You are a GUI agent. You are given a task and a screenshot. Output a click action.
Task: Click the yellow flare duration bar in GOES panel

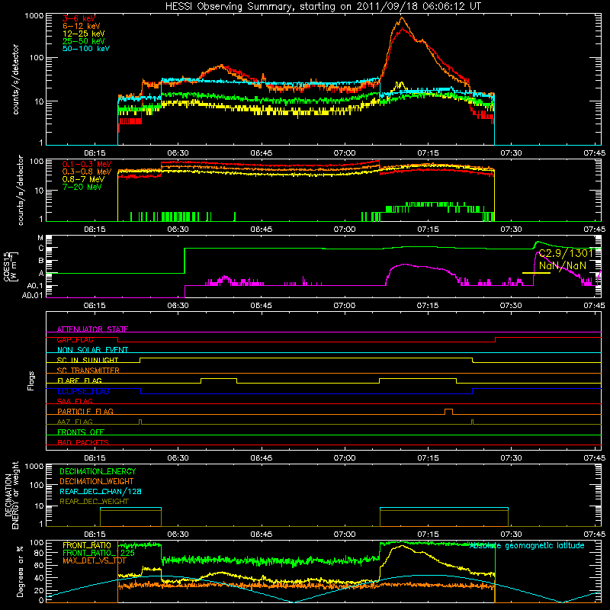[x=536, y=273]
